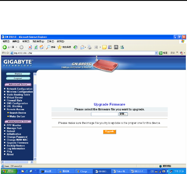Click the Research books toolbar icon
Screen dimensions: 187x174
tap(110, 47)
